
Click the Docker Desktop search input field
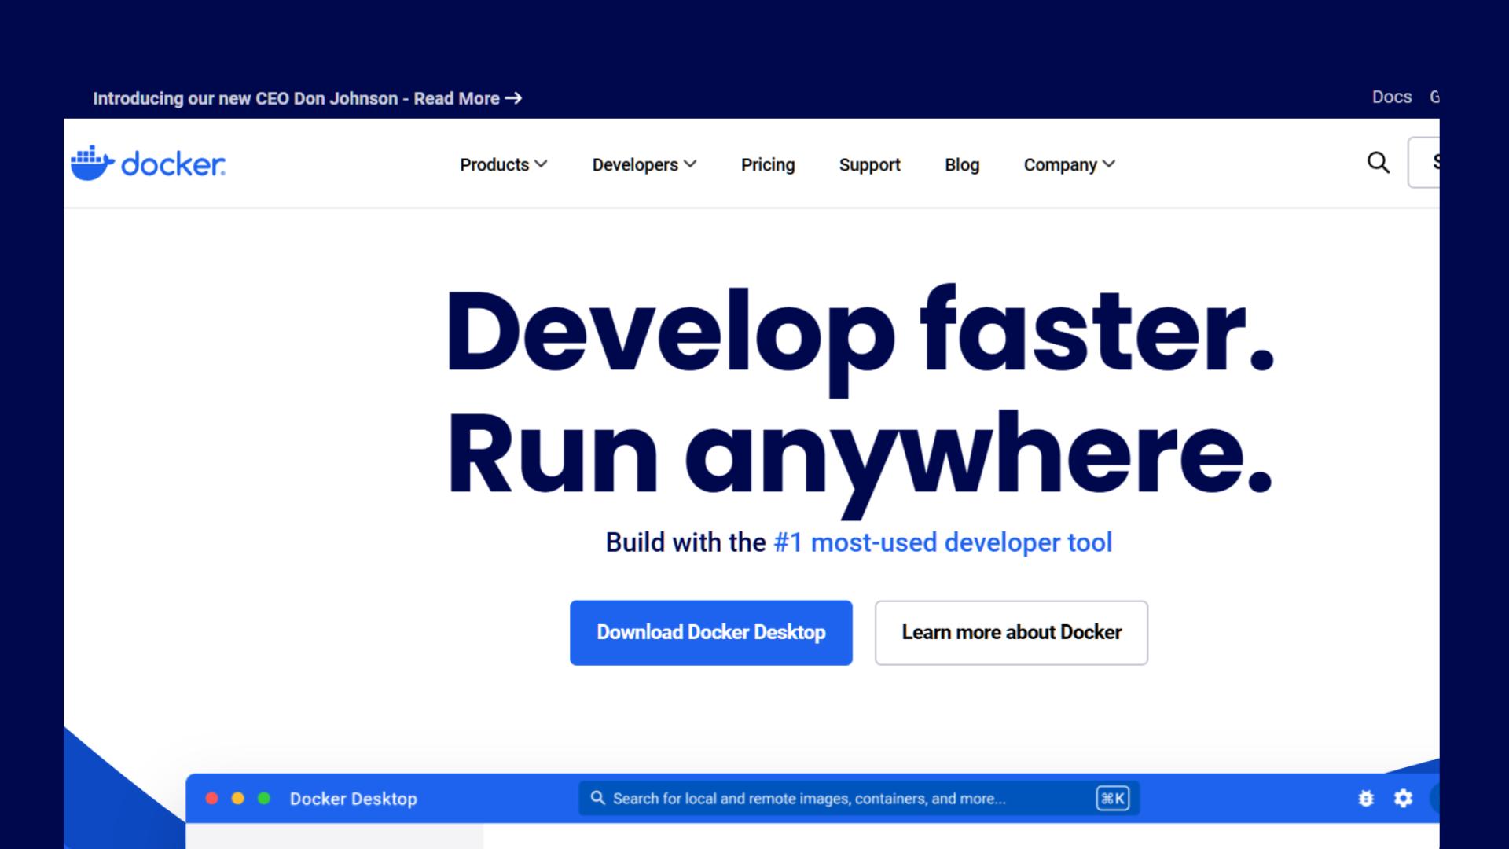point(810,799)
